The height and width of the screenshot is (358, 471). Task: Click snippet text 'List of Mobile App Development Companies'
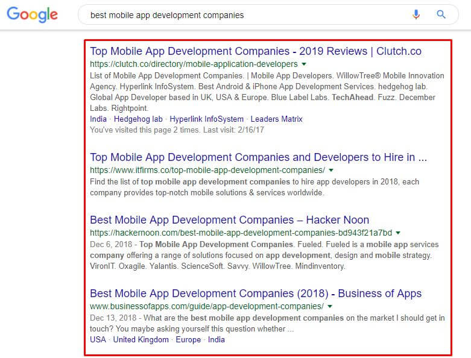[x=166, y=75]
